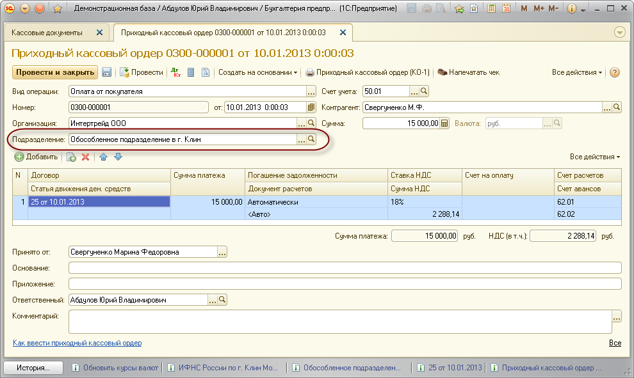This screenshot has width=634, height=378.
Task: Open Как ввести приходный кассовый ордер link
Action: pos(77,343)
